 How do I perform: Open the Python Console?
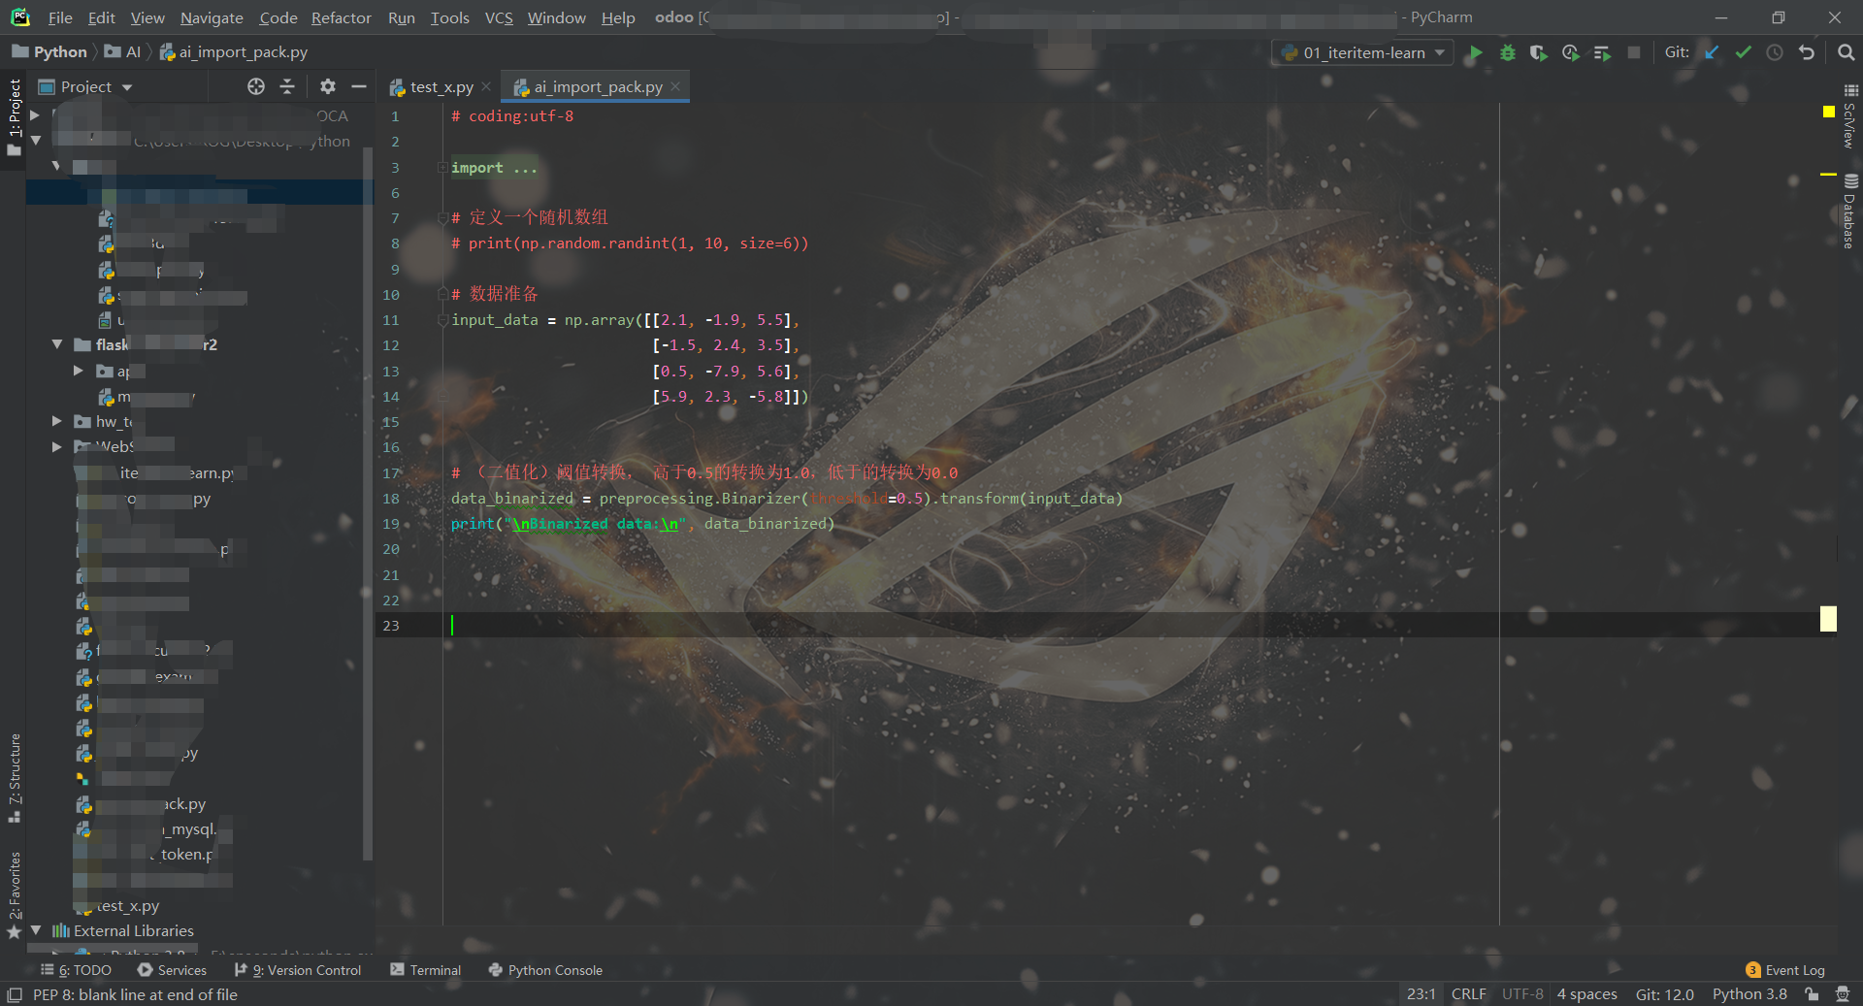[545, 970]
